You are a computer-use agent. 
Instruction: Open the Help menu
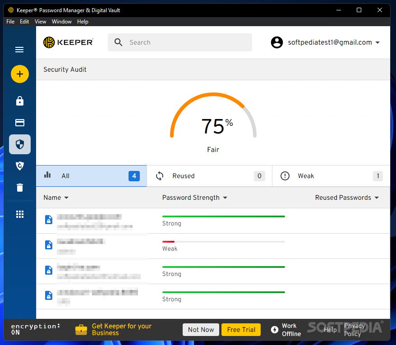point(83,22)
